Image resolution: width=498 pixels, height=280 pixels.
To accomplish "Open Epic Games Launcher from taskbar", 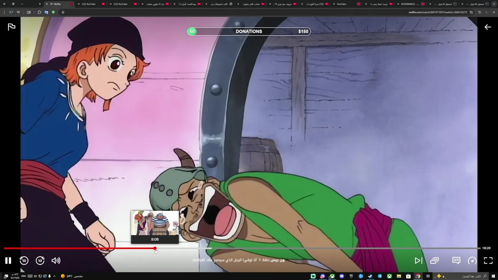I will pyautogui.click(x=351, y=276).
